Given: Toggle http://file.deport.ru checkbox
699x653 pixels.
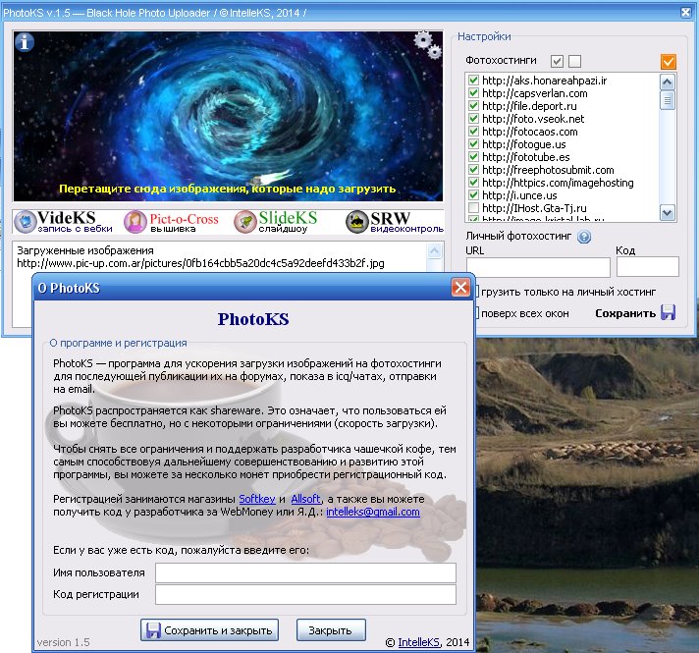Looking at the screenshot, I should coord(473,106).
